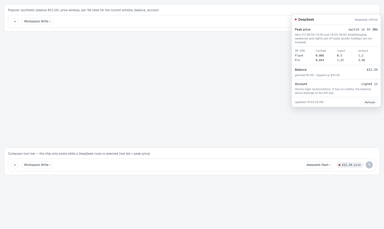Image resolution: width=384 pixels, height=229 pixels.
Task: Click the Pro cached rate 0.044
Action: tap(320, 60)
